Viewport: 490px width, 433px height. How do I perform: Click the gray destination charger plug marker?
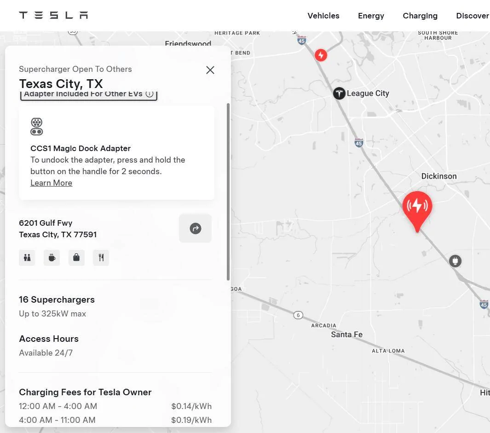[455, 261]
